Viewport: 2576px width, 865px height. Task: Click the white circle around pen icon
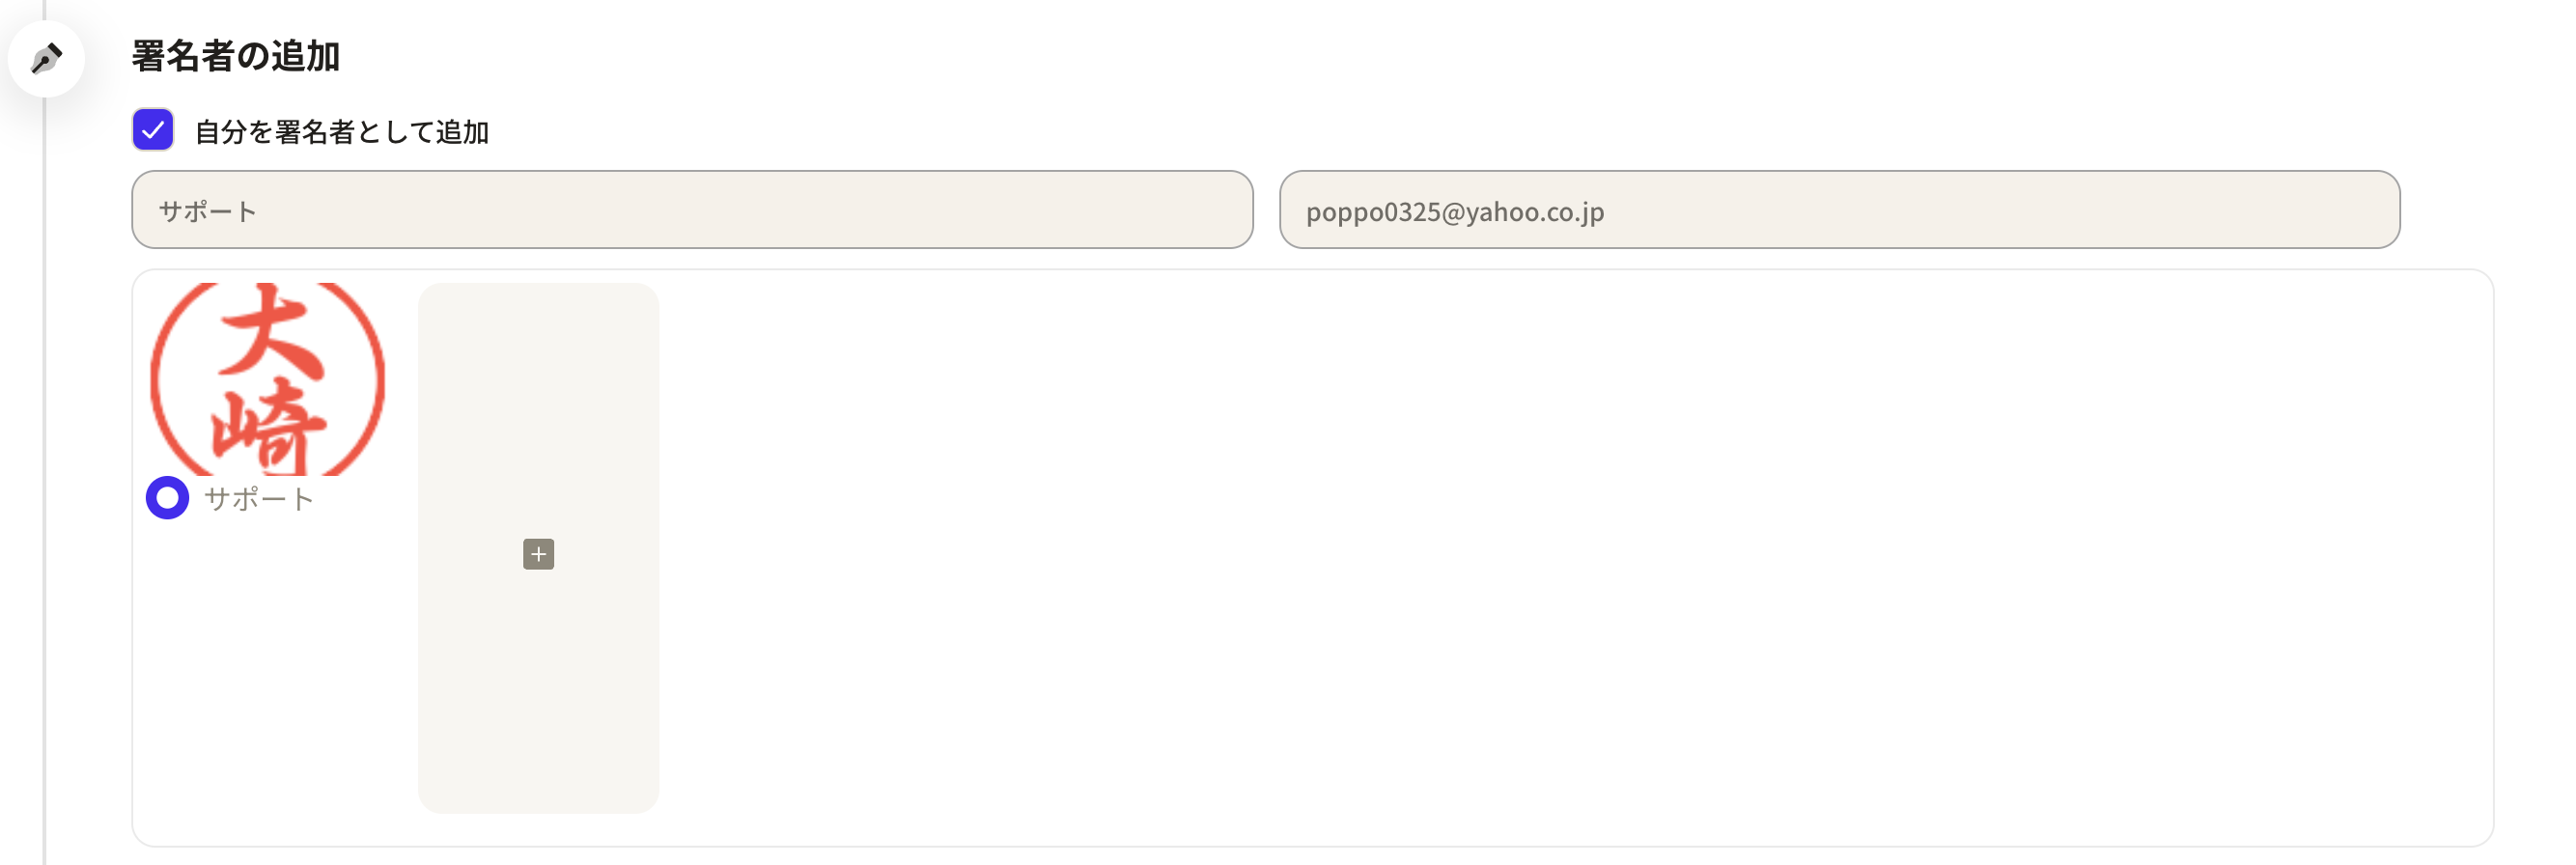(46, 59)
